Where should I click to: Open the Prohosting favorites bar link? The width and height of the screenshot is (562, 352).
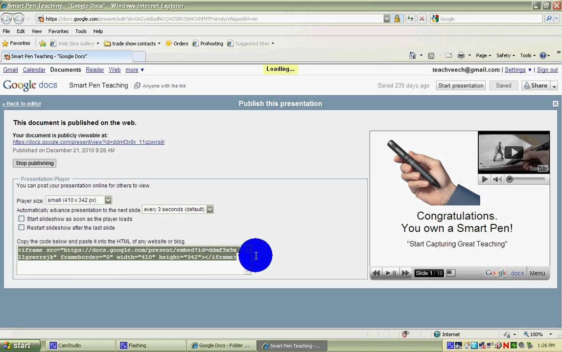coord(208,44)
